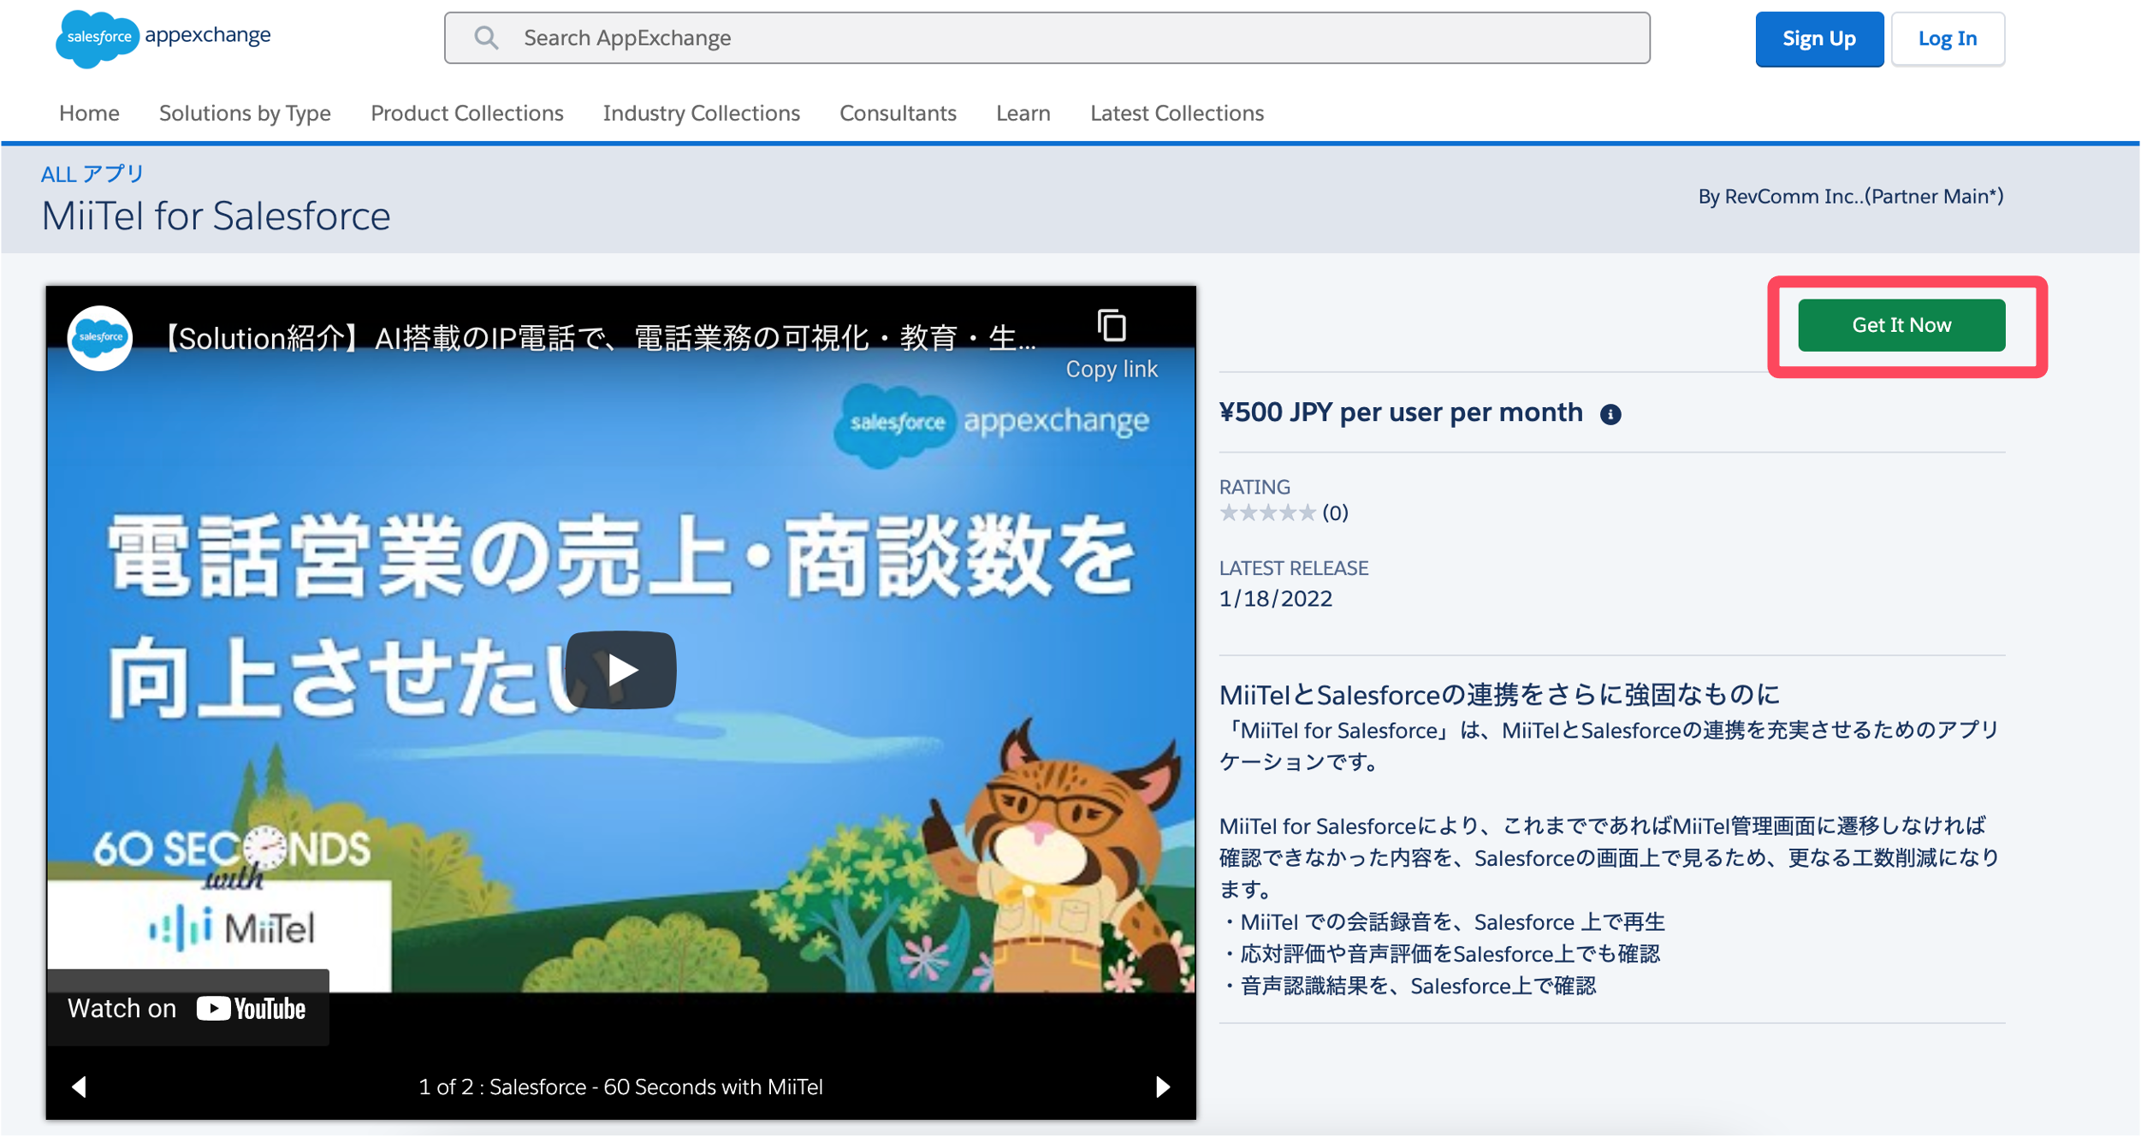
Task: Click the ¥500 JPY per user price text
Action: point(1400,412)
